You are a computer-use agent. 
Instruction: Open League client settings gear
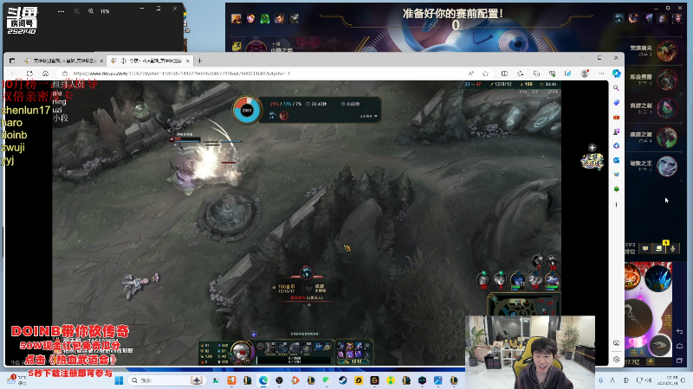click(668, 8)
